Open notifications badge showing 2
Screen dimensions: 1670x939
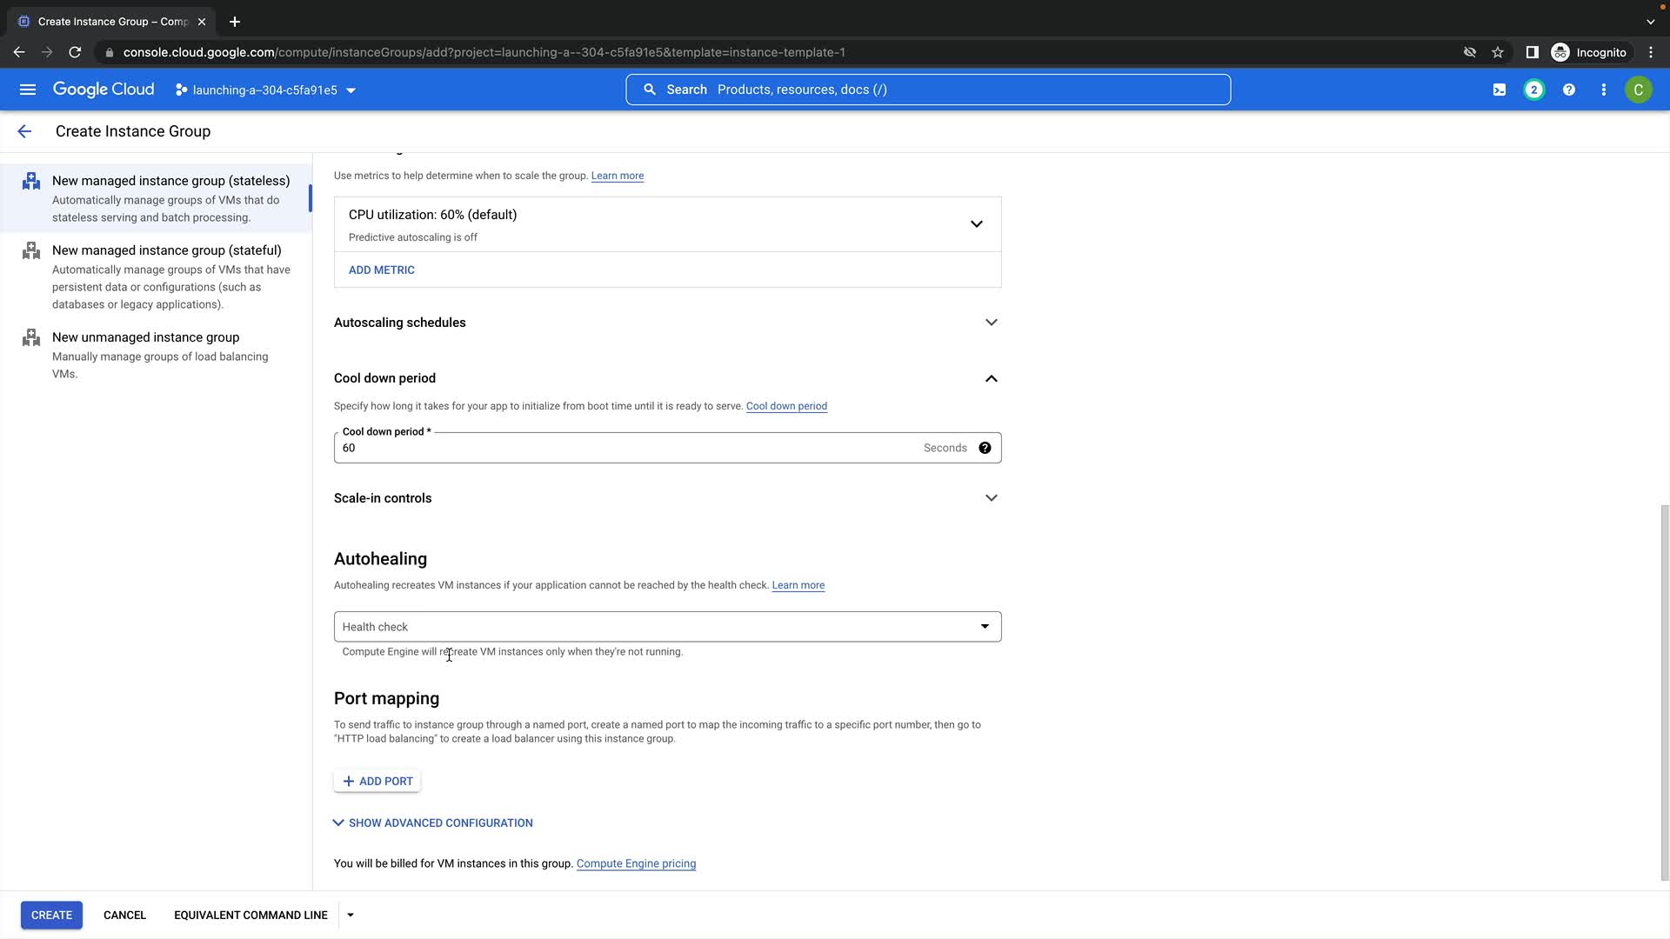point(1534,90)
